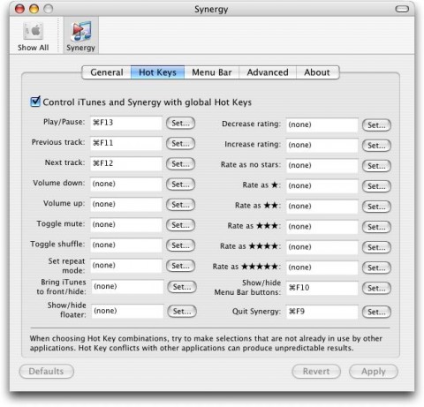Click the Volume up hot key field
Viewport: 424px width, 407px height.
[126, 204]
